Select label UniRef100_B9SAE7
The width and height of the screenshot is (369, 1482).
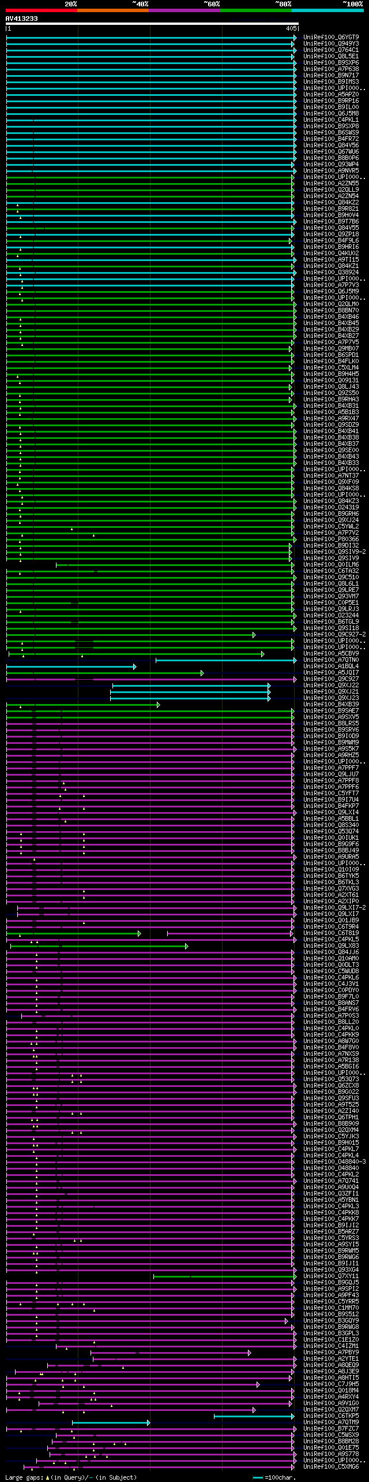331,711
